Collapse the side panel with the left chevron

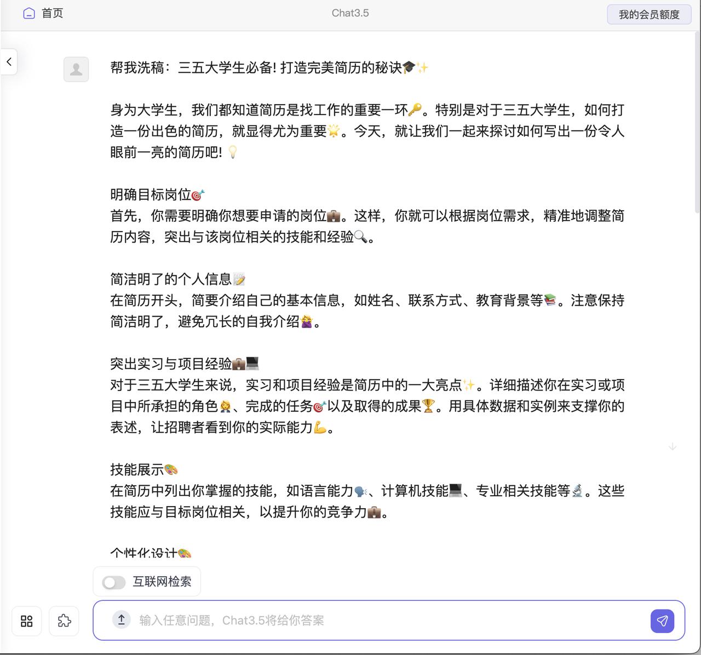(x=8, y=62)
